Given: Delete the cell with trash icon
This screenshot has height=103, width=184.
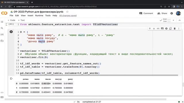Looking at the screenshot, I should tap(175, 29).
